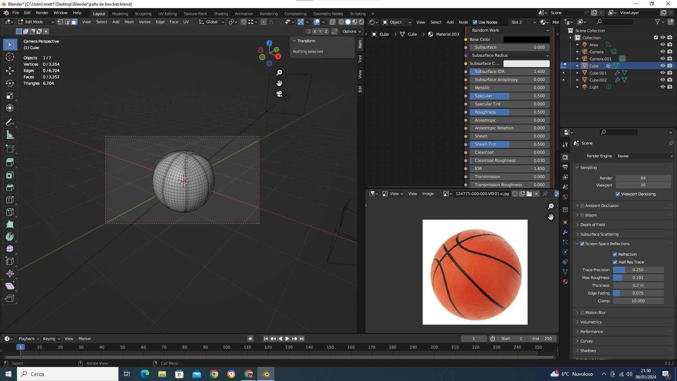The image size is (677, 381).
Task: Enable Motion Blur checkbox
Action: [582, 313]
